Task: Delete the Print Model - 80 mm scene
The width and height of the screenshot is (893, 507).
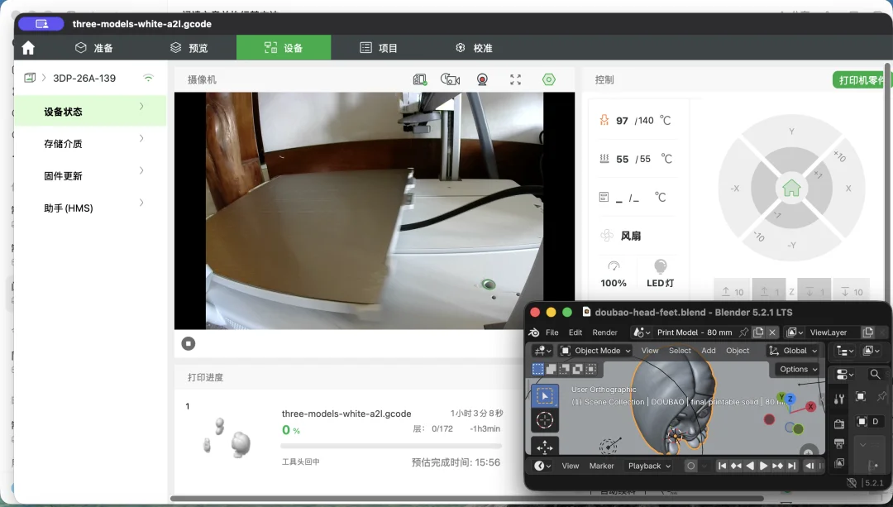Action: tap(772, 332)
